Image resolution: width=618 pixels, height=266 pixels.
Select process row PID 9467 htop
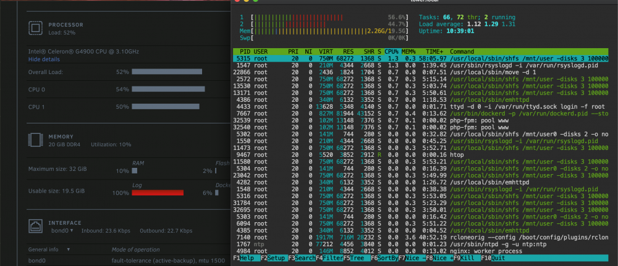coord(420,155)
